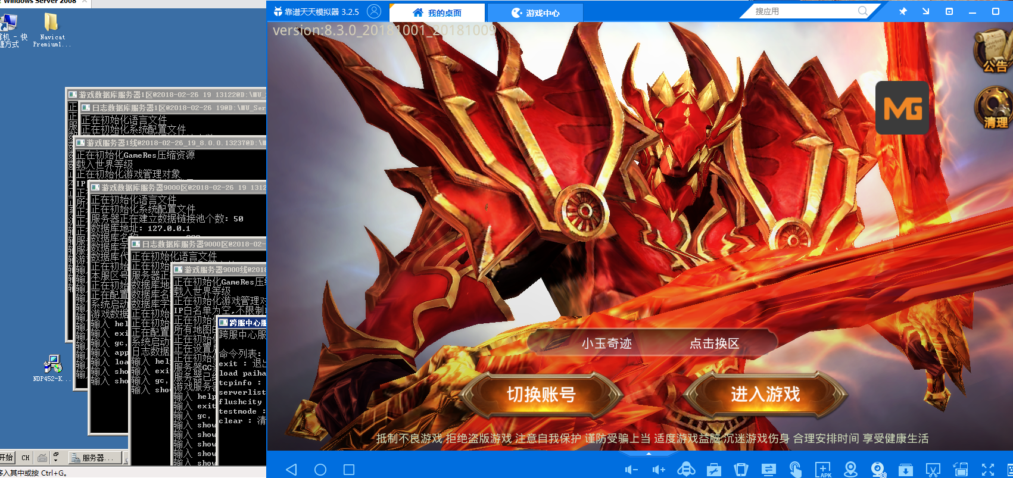The image size is (1013, 478).
Task: Open the virtual location pin tool
Action: click(850, 469)
